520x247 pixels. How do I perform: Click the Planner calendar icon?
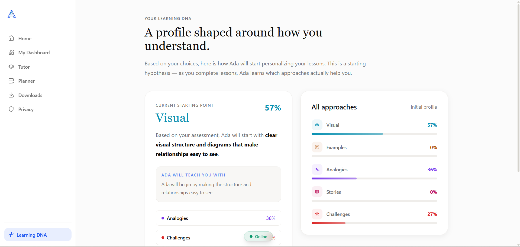tap(11, 81)
